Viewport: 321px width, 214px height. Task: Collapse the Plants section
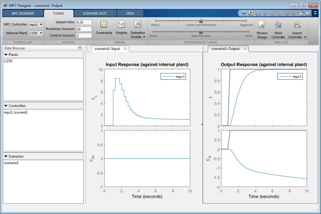6,55
